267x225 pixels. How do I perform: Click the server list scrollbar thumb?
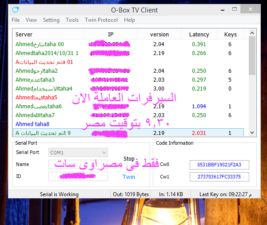(x=252, y=55)
